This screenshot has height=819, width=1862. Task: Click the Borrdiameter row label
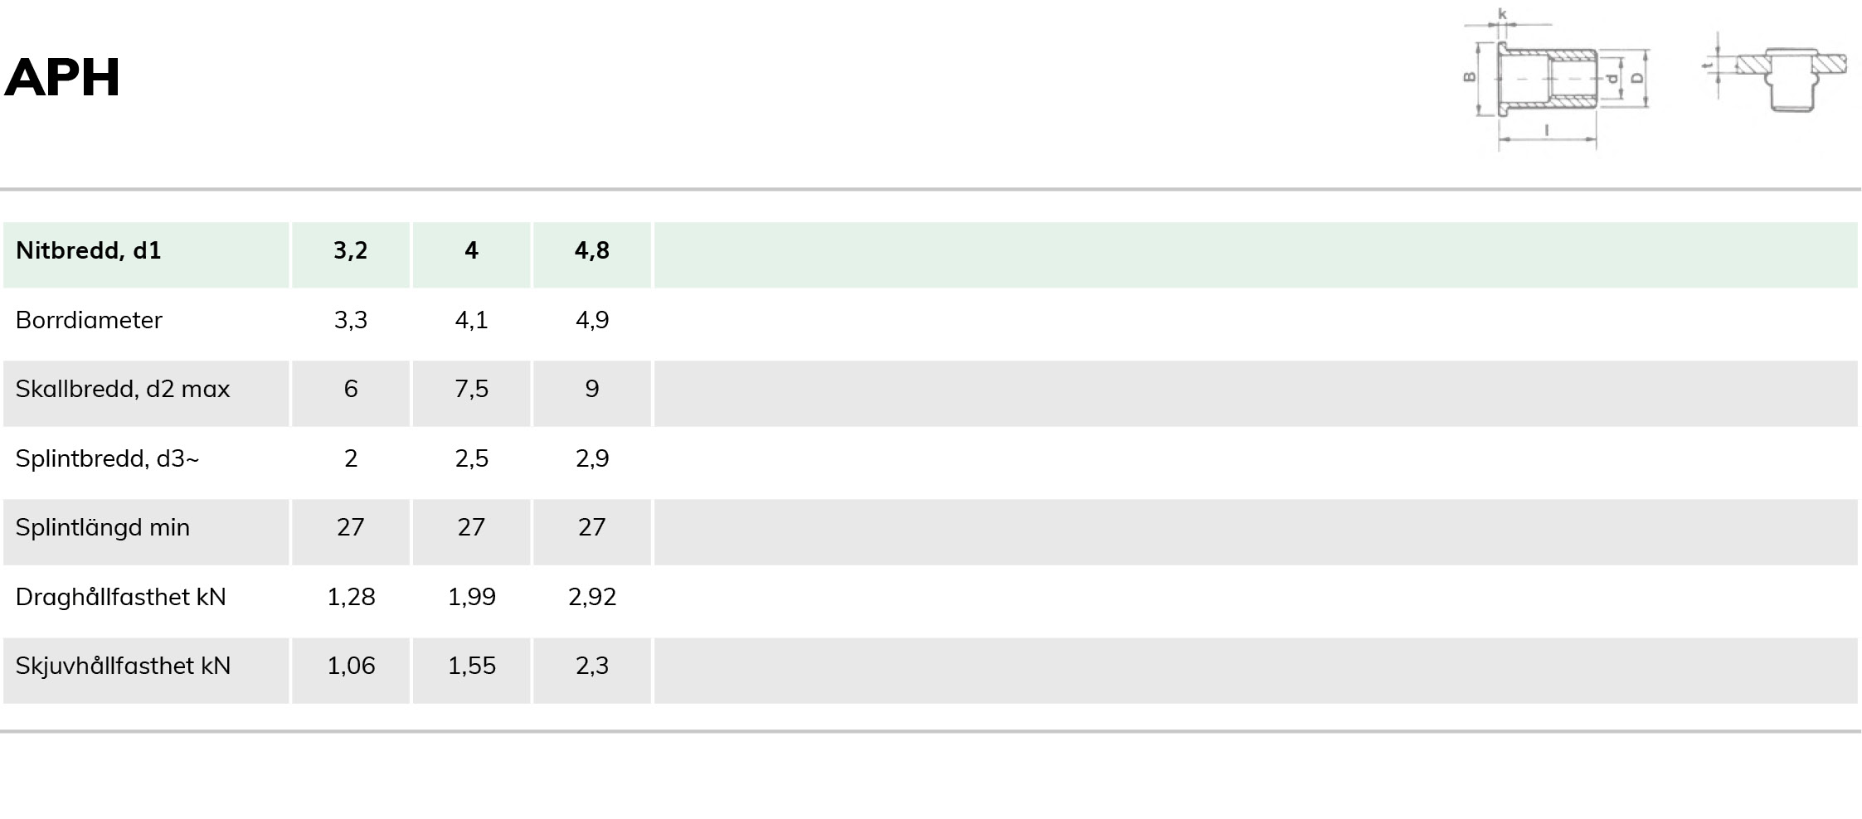[89, 320]
